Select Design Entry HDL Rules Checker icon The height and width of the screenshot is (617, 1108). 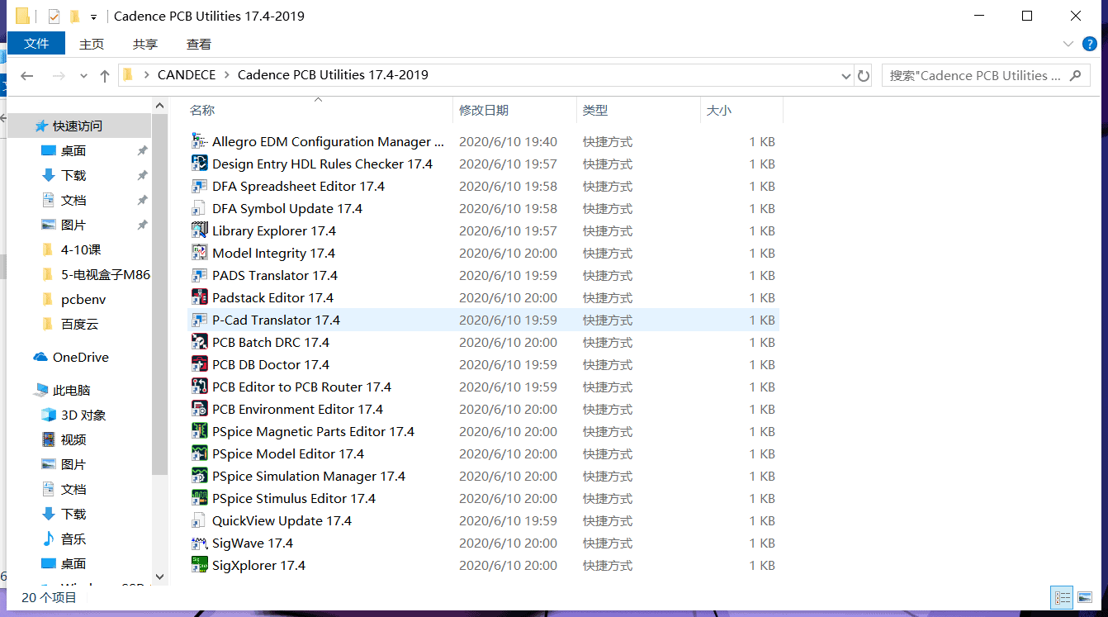click(x=199, y=164)
